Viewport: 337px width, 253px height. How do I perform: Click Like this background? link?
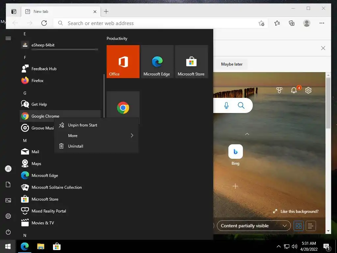tap(296, 211)
